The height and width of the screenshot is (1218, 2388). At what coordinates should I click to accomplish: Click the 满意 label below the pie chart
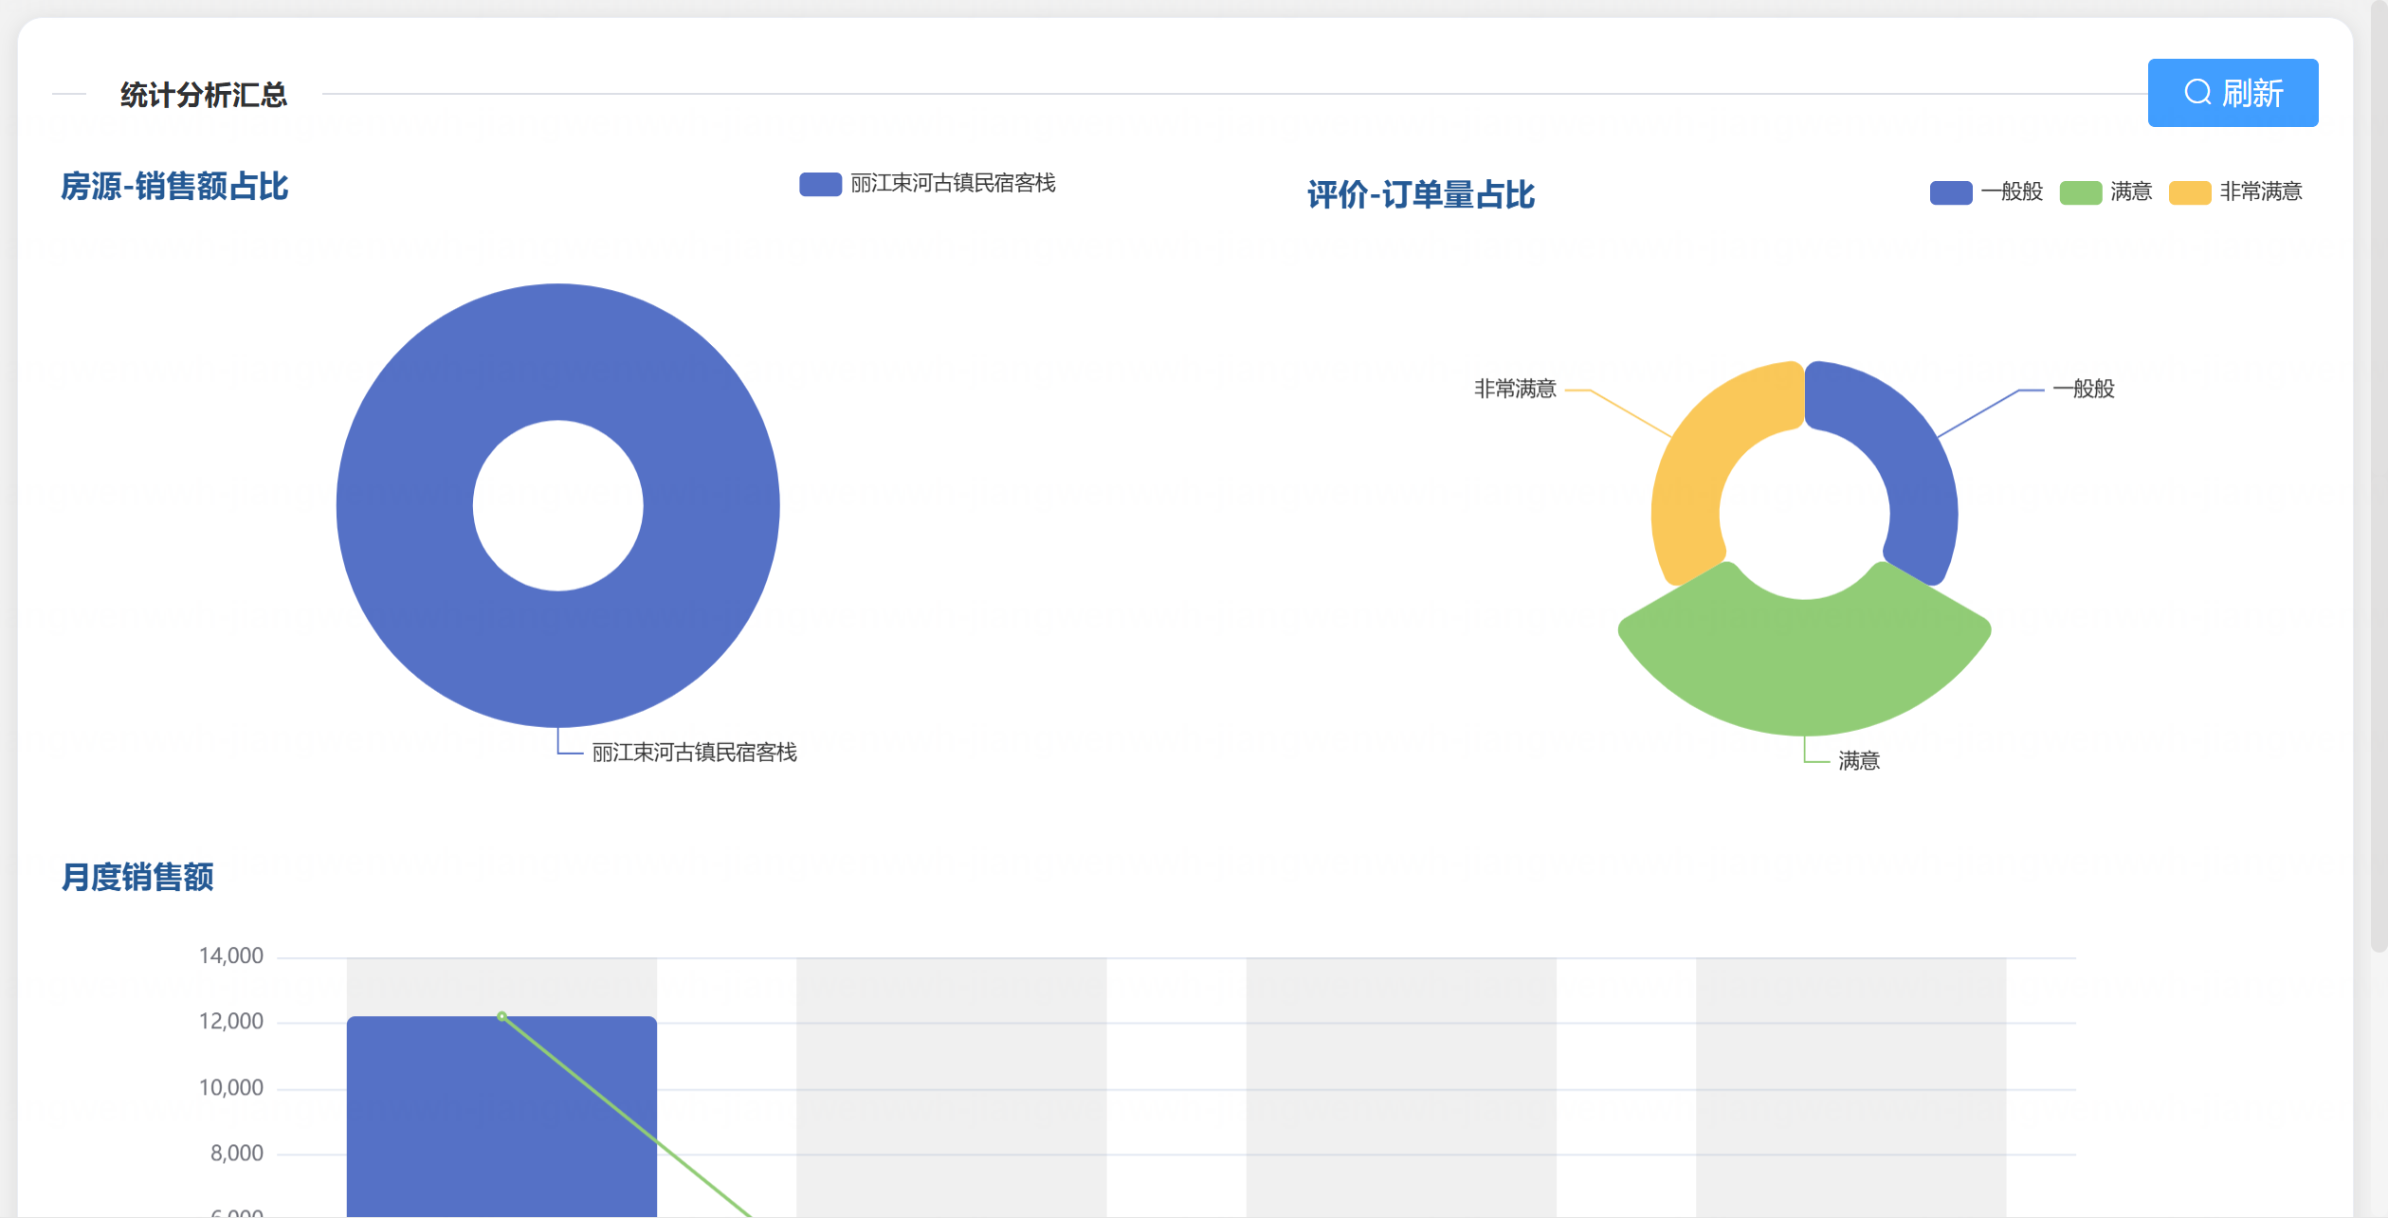pos(1858,761)
